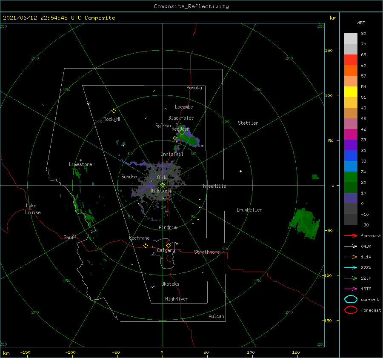Click the 39 dBZ magenta swatch

pyautogui.click(x=351, y=135)
